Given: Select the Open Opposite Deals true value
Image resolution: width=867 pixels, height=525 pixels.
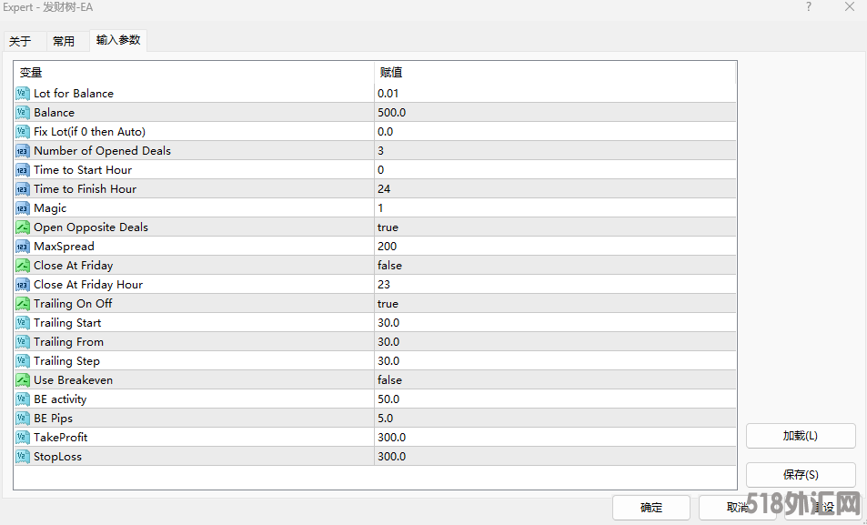Looking at the screenshot, I should pos(388,227).
